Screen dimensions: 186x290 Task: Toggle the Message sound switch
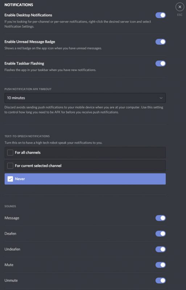click(161, 218)
